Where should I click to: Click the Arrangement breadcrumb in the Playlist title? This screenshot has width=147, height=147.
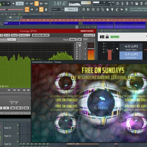[35, 14]
